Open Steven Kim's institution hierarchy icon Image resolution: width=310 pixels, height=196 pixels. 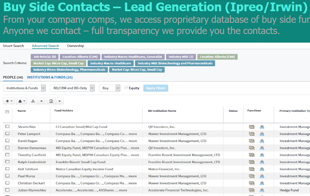point(262,127)
